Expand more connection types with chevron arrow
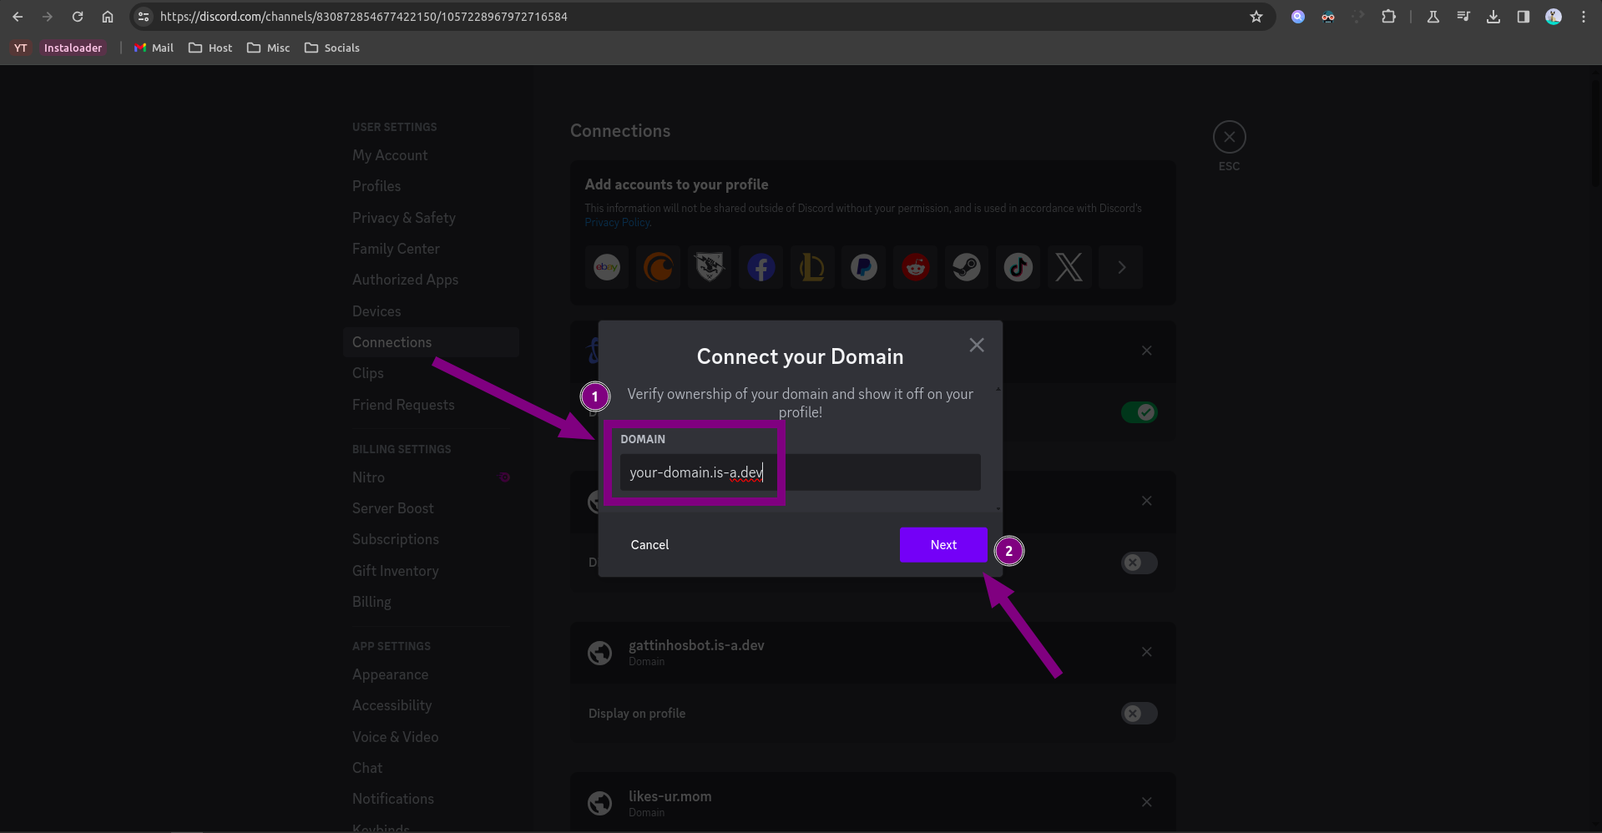This screenshot has width=1602, height=833. [x=1121, y=268]
